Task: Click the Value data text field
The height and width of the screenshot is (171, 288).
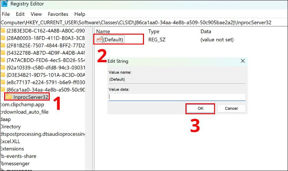Action: click(177, 97)
